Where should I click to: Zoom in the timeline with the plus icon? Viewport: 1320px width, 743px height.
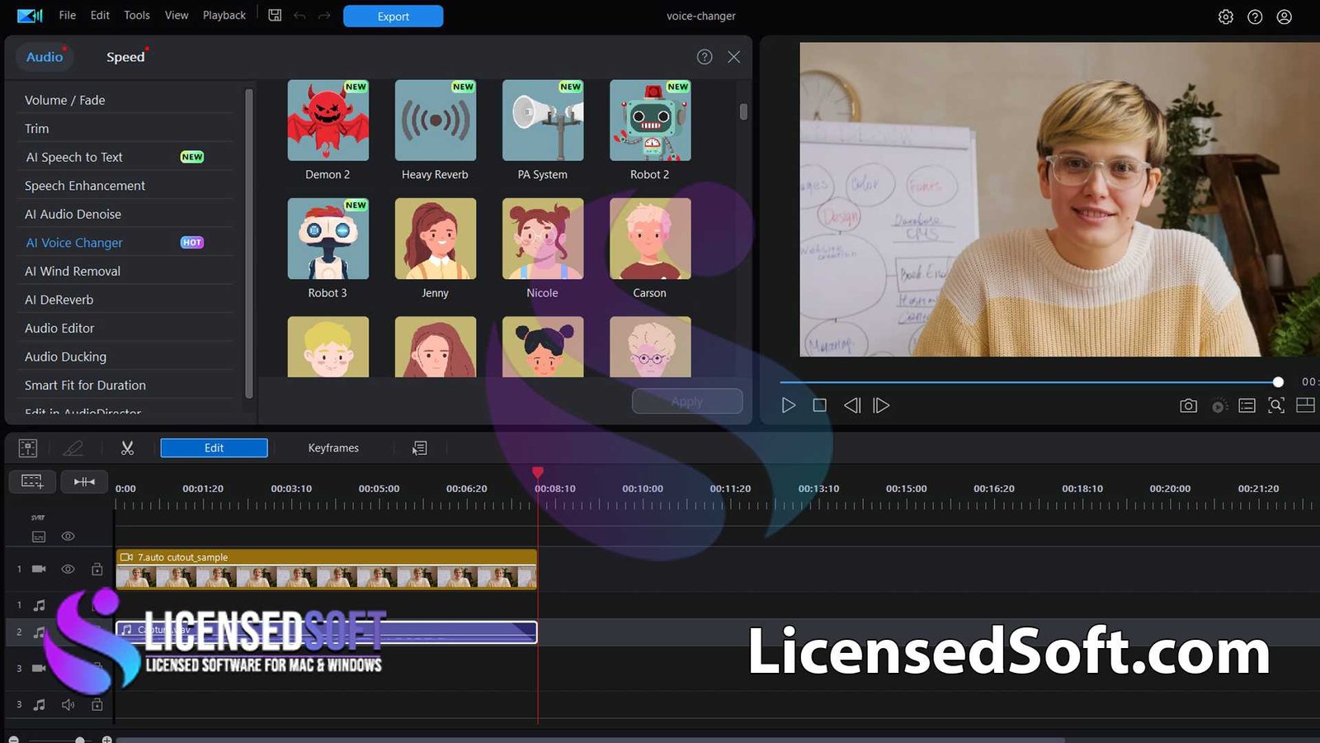tap(106, 740)
